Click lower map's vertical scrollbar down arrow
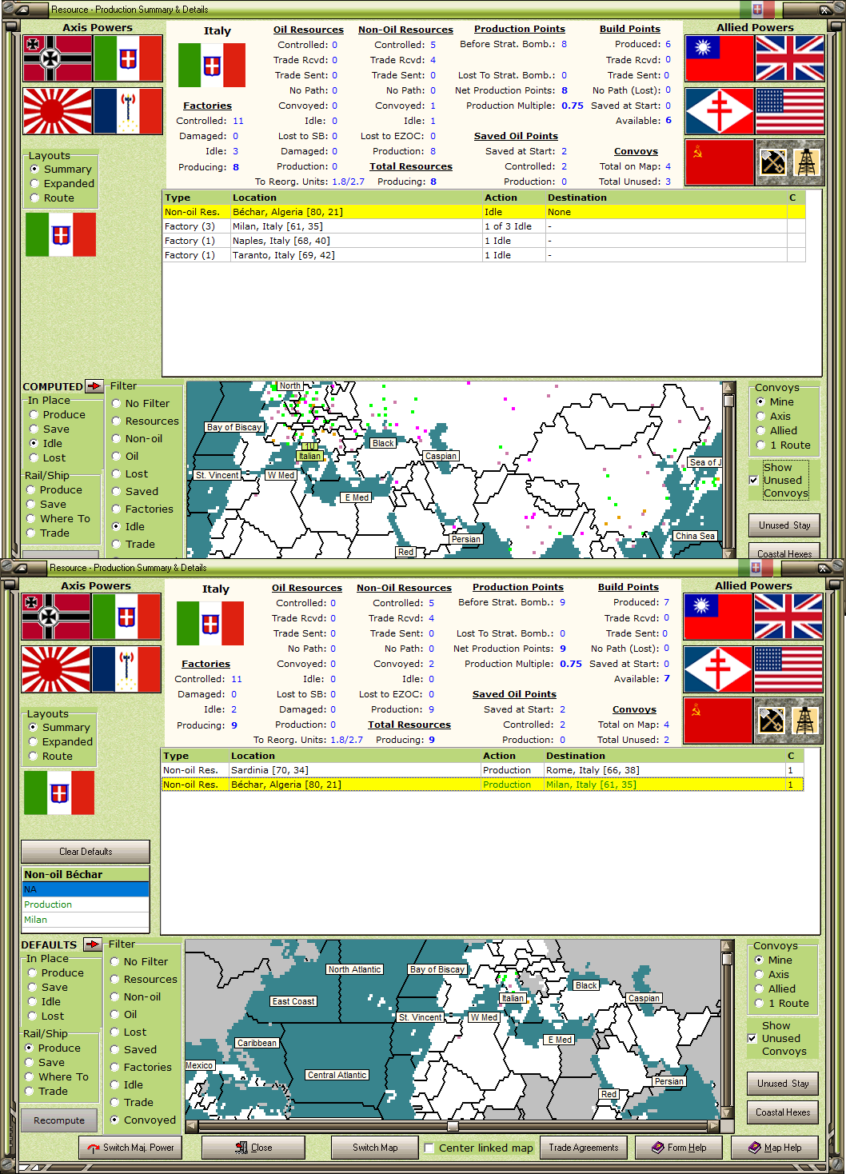The height and width of the screenshot is (1174, 846). [727, 1112]
